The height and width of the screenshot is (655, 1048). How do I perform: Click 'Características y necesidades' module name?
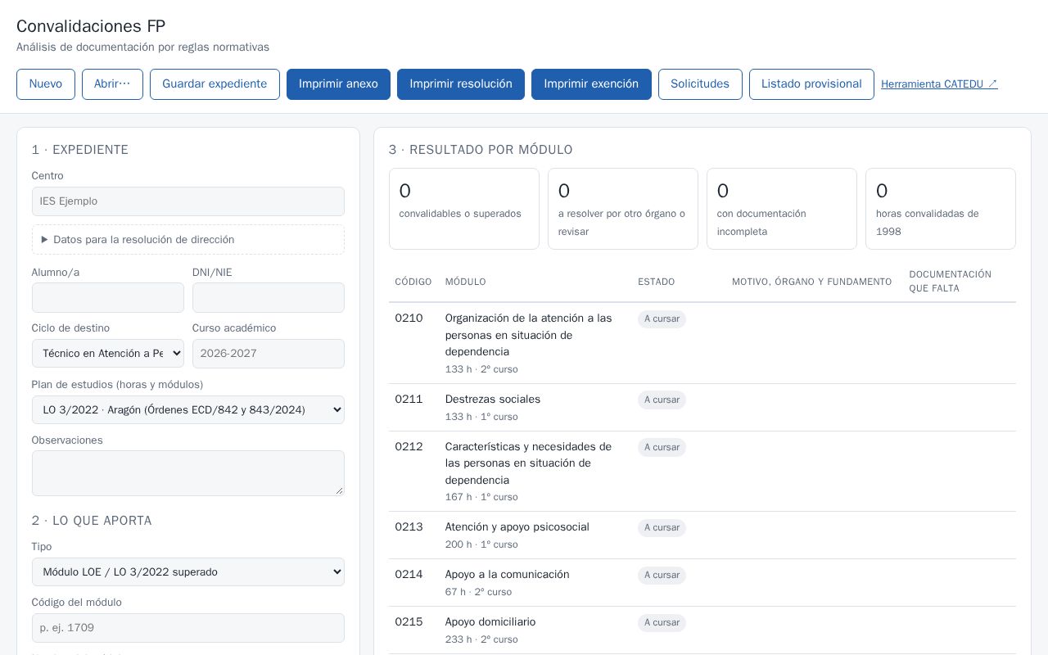tap(528, 463)
